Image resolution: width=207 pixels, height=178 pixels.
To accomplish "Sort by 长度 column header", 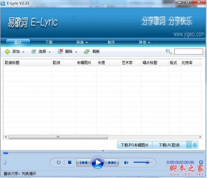I will [x=108, y=63].
